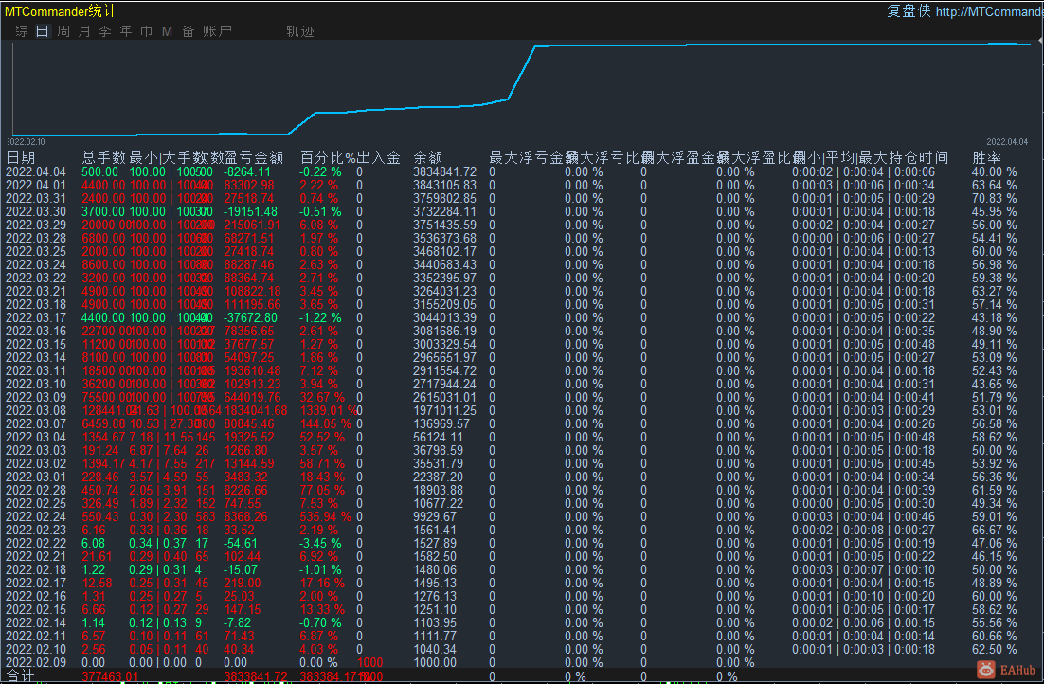Screen dimensions: 1044x684
Task: Click the balance 9929.67 cell
Action: (435, 517)
